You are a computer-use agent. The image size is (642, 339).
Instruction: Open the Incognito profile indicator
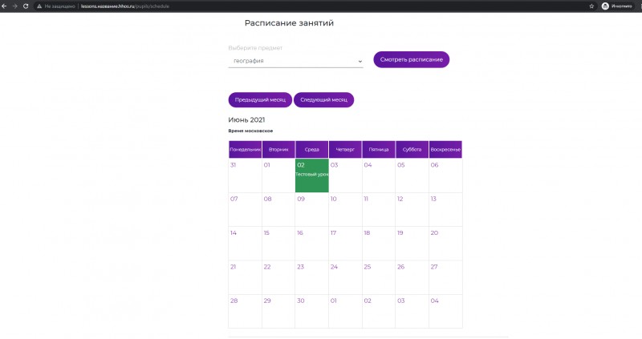[617, 6]
